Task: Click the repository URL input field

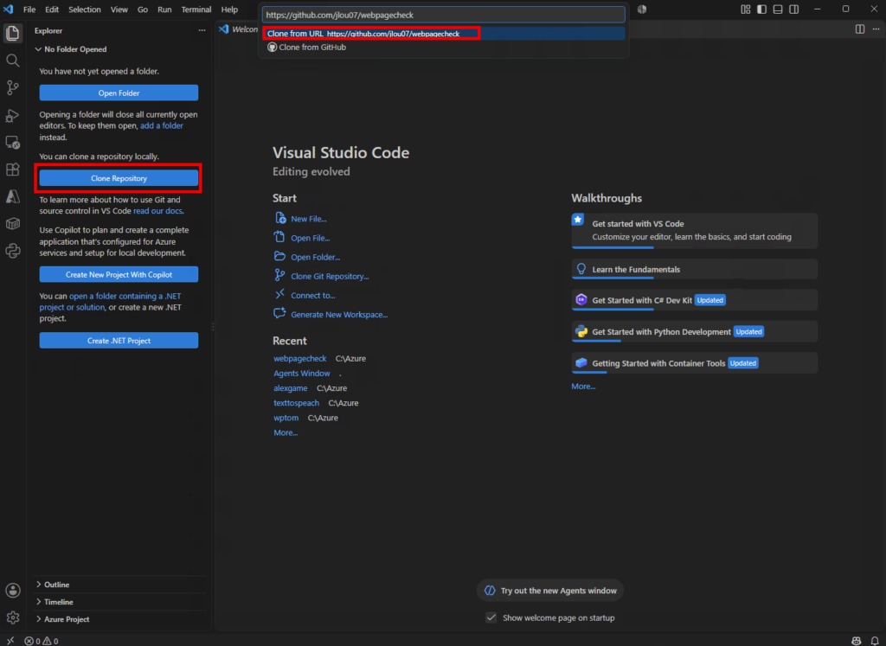Action: click(444, 15)
